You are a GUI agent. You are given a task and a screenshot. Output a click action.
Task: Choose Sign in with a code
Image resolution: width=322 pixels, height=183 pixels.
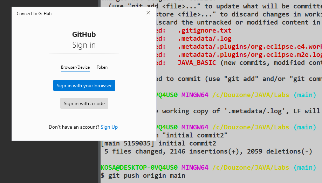click(84, 103)
